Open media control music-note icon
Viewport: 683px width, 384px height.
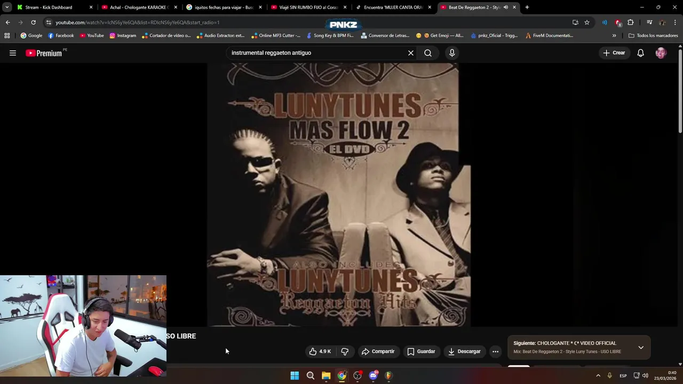(649, 22)
